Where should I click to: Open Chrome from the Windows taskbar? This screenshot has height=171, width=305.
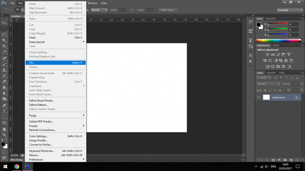coord(17,166)
